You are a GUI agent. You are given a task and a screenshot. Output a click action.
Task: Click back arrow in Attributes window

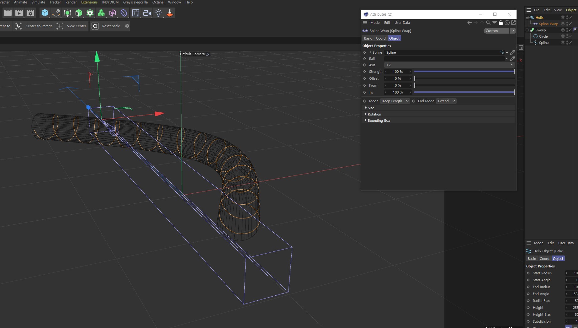pos(469,23)
